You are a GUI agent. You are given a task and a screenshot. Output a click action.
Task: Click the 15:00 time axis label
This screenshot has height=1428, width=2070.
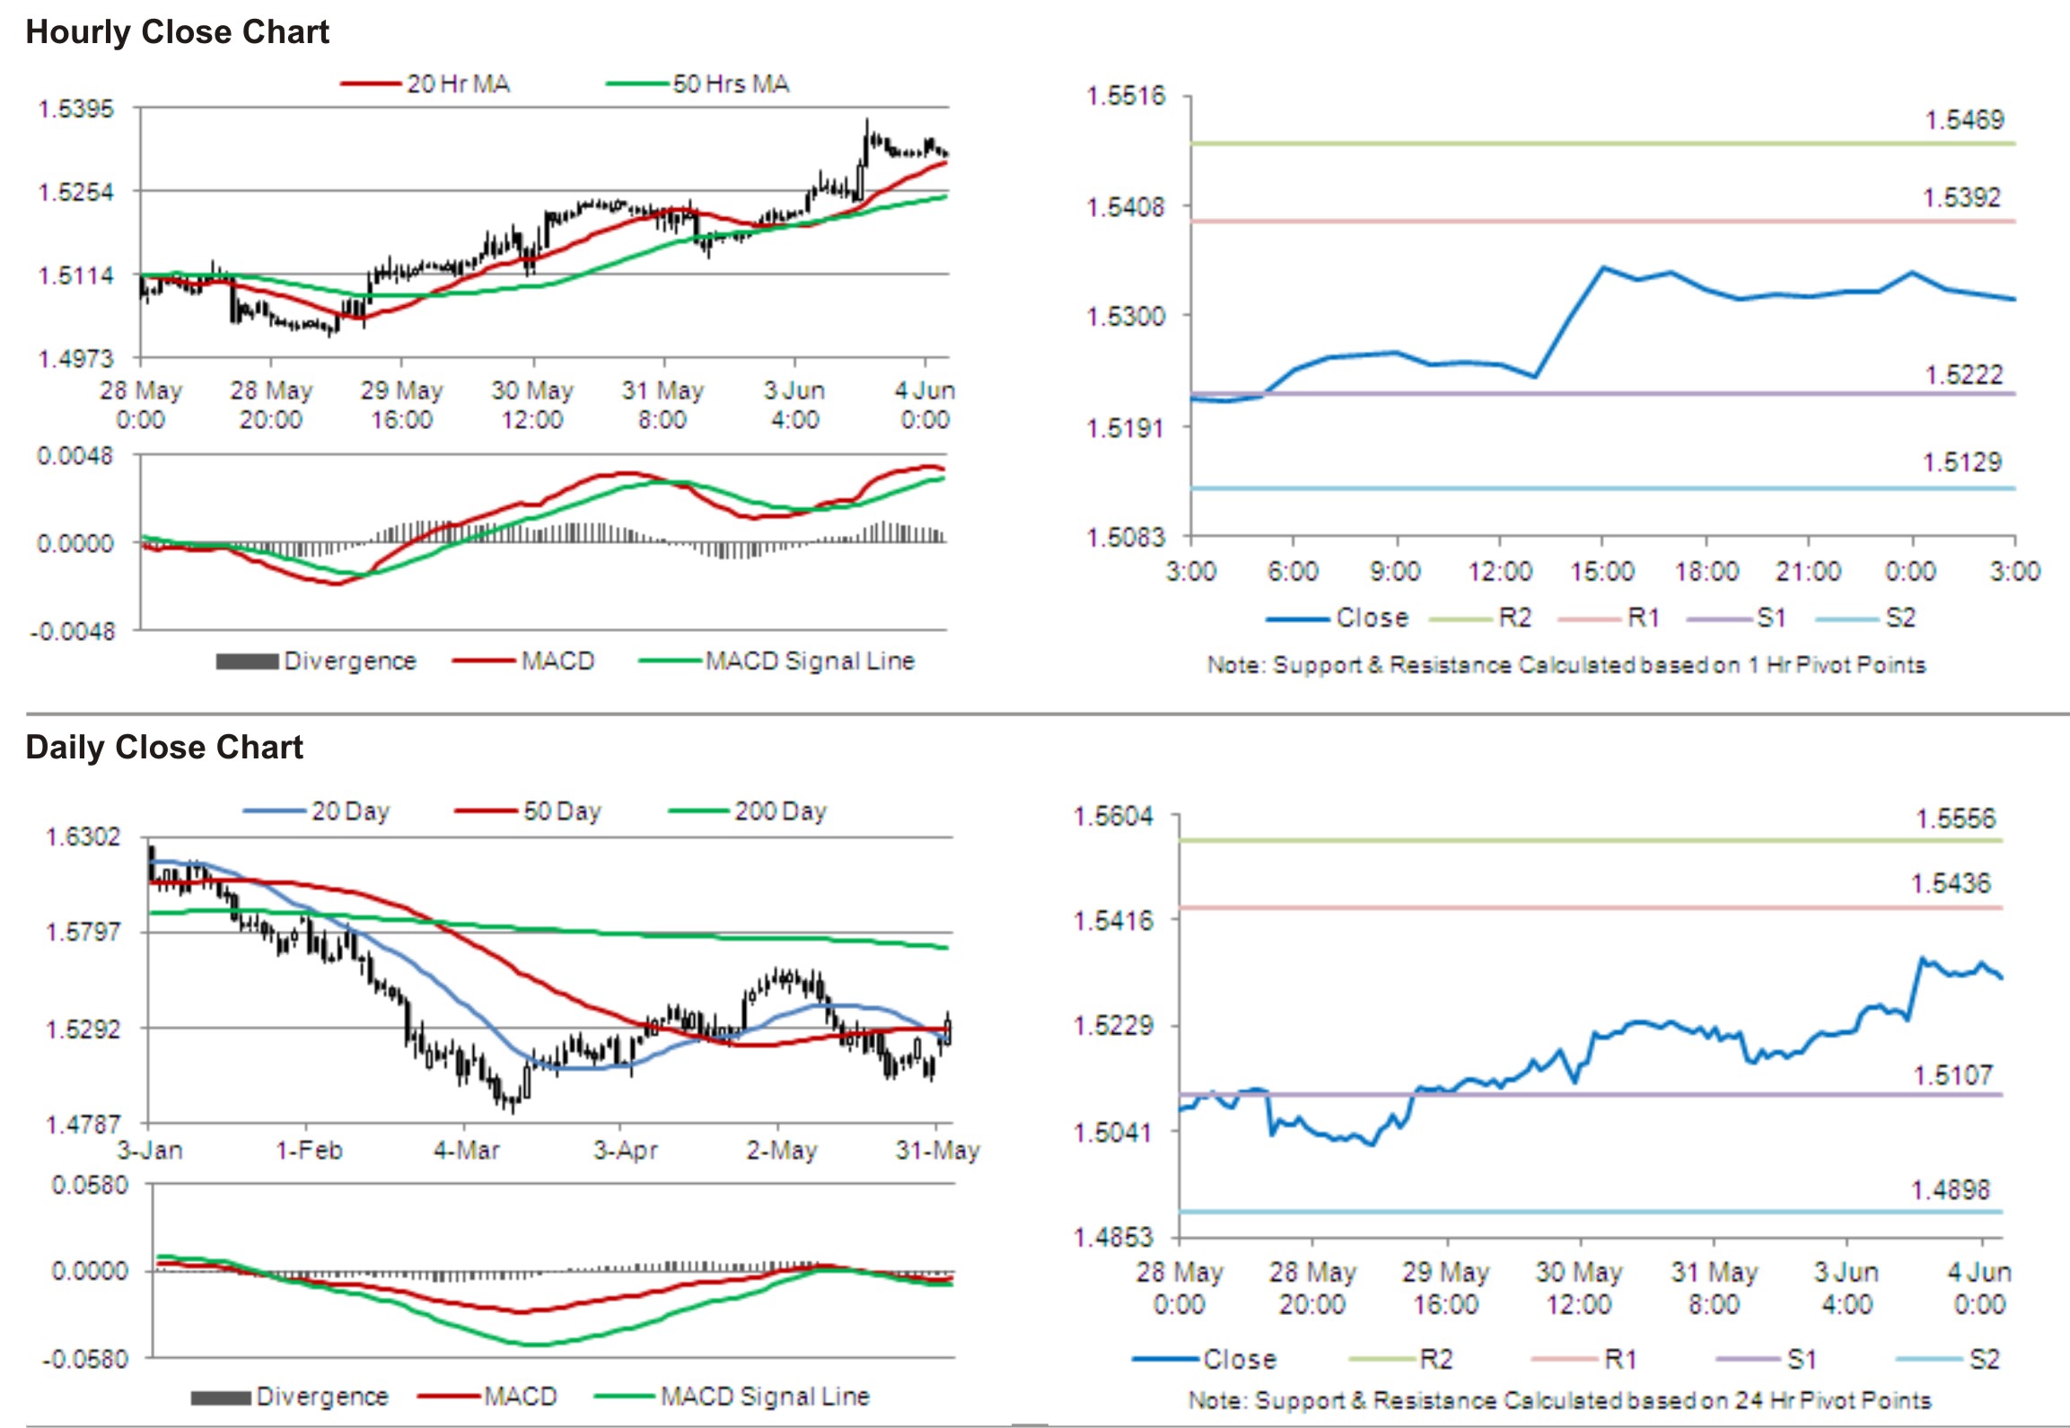[x=1602, y=572]
